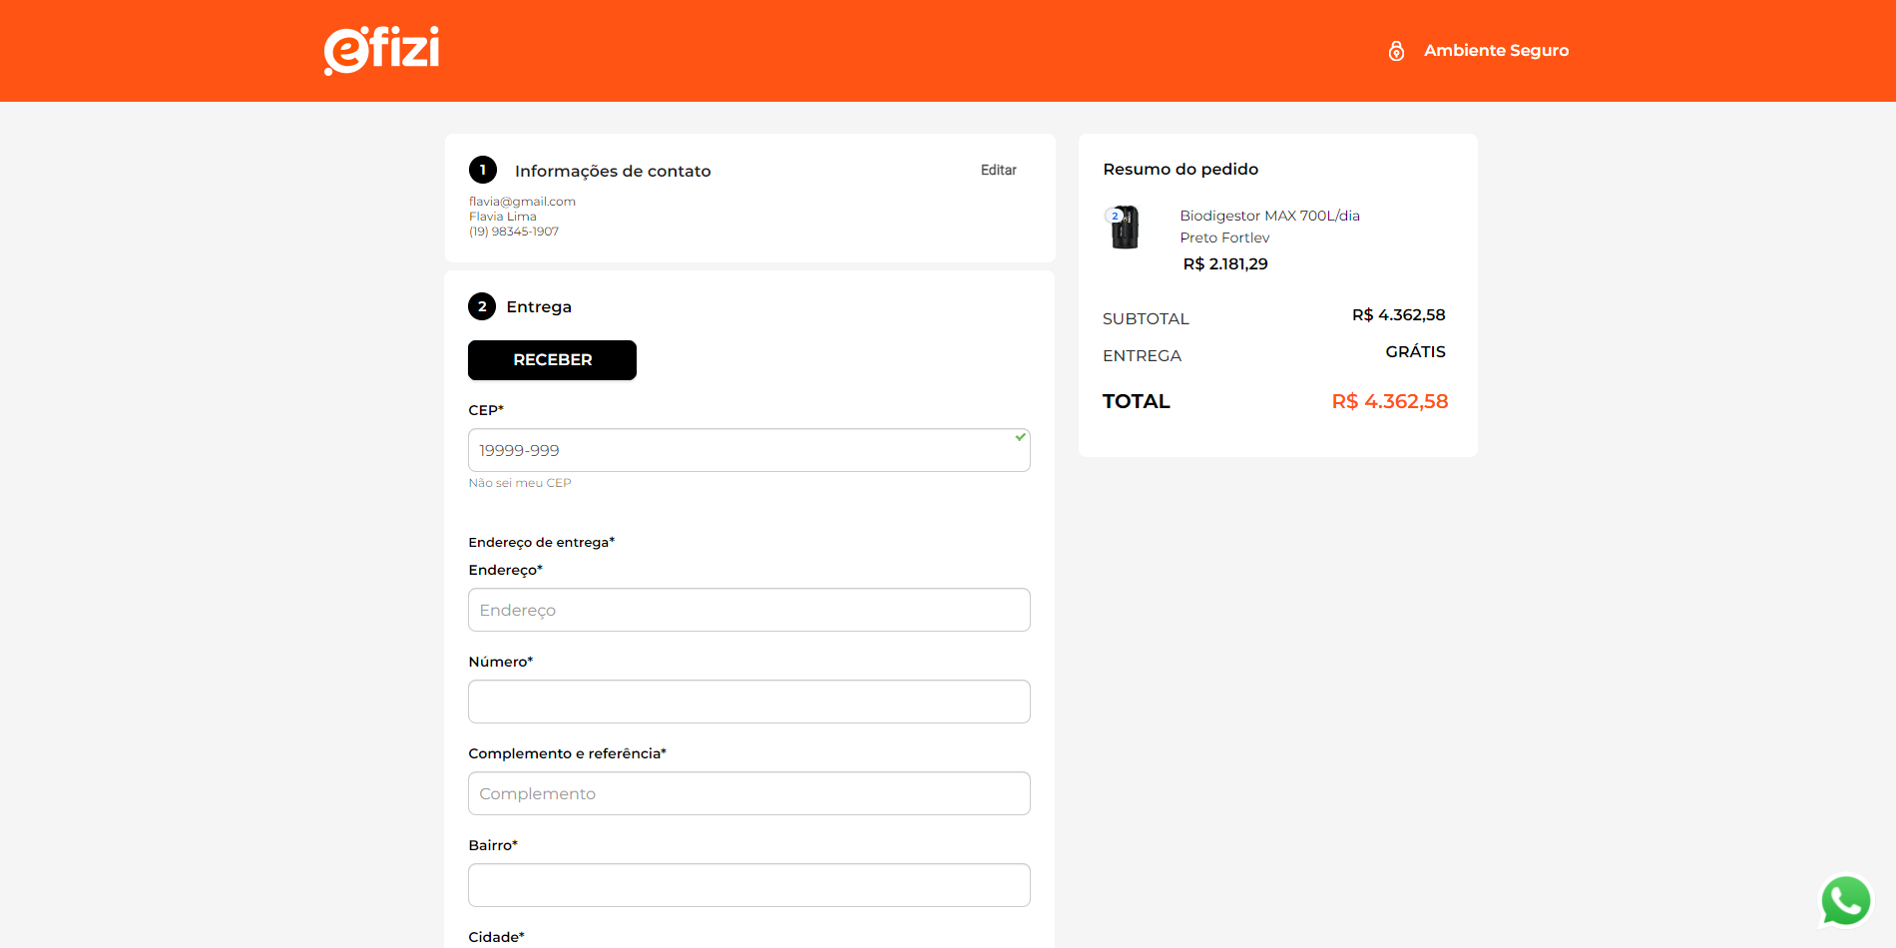This screenshot has height=948, width=1896.
Task: Click the 'Endereço*' field label
Action: [x=505, y=570]
